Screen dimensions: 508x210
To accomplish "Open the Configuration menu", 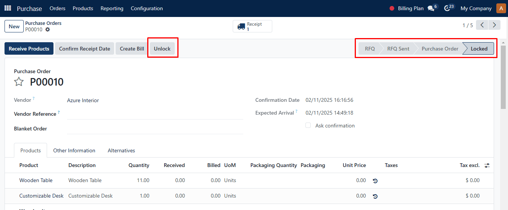I will (x=147, y=8).
